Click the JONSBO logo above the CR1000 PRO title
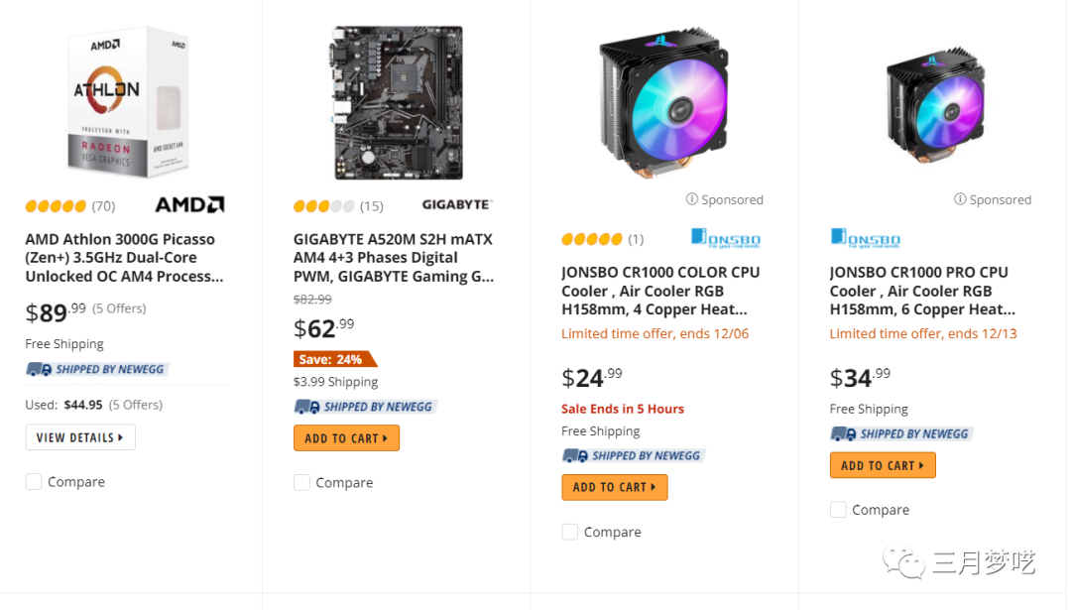 point(865,238)
